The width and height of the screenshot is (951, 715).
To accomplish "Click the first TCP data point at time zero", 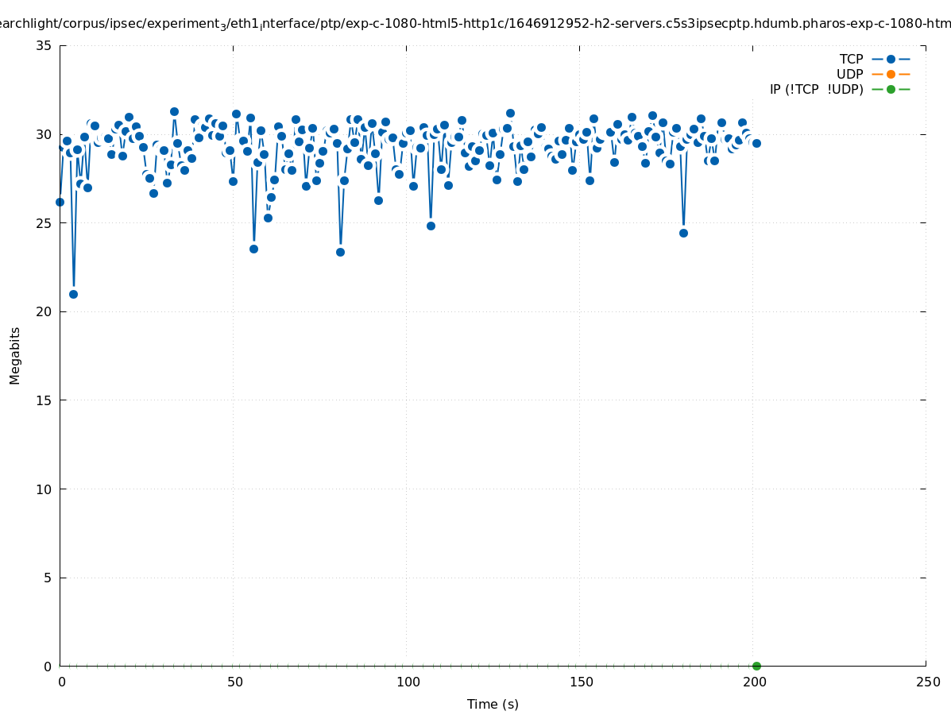I will (60, 202).
